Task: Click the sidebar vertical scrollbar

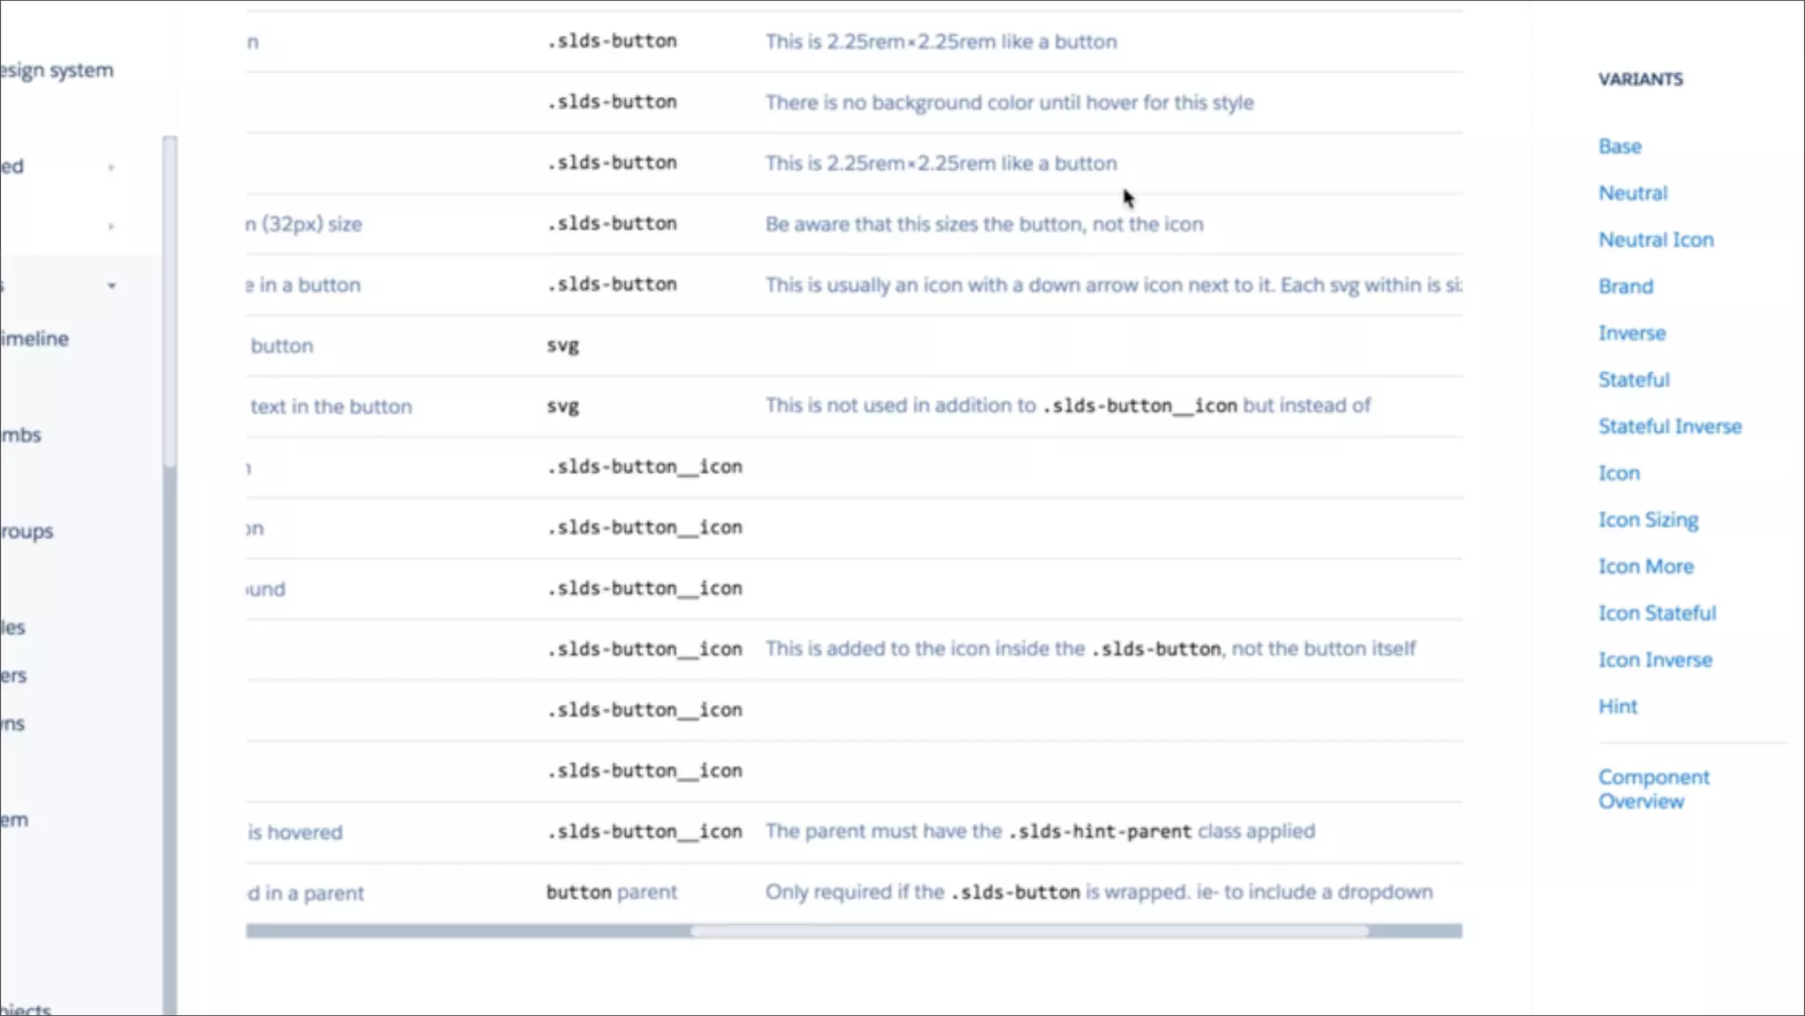Action: [x=169, y=300]
